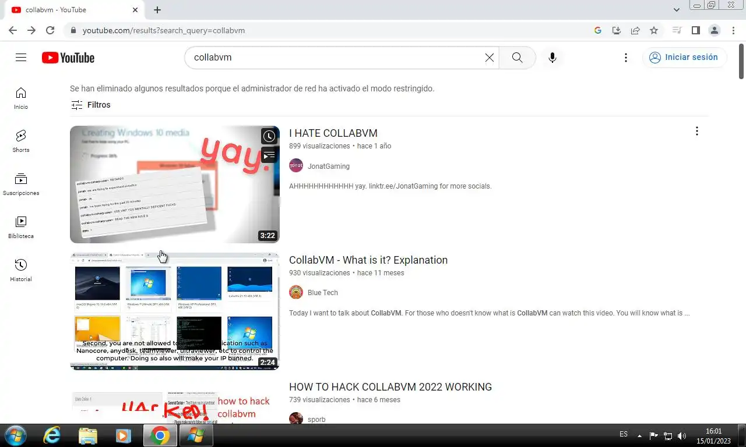Go forward in Chrome
The image size is (746, 447).
click(31, 30)
